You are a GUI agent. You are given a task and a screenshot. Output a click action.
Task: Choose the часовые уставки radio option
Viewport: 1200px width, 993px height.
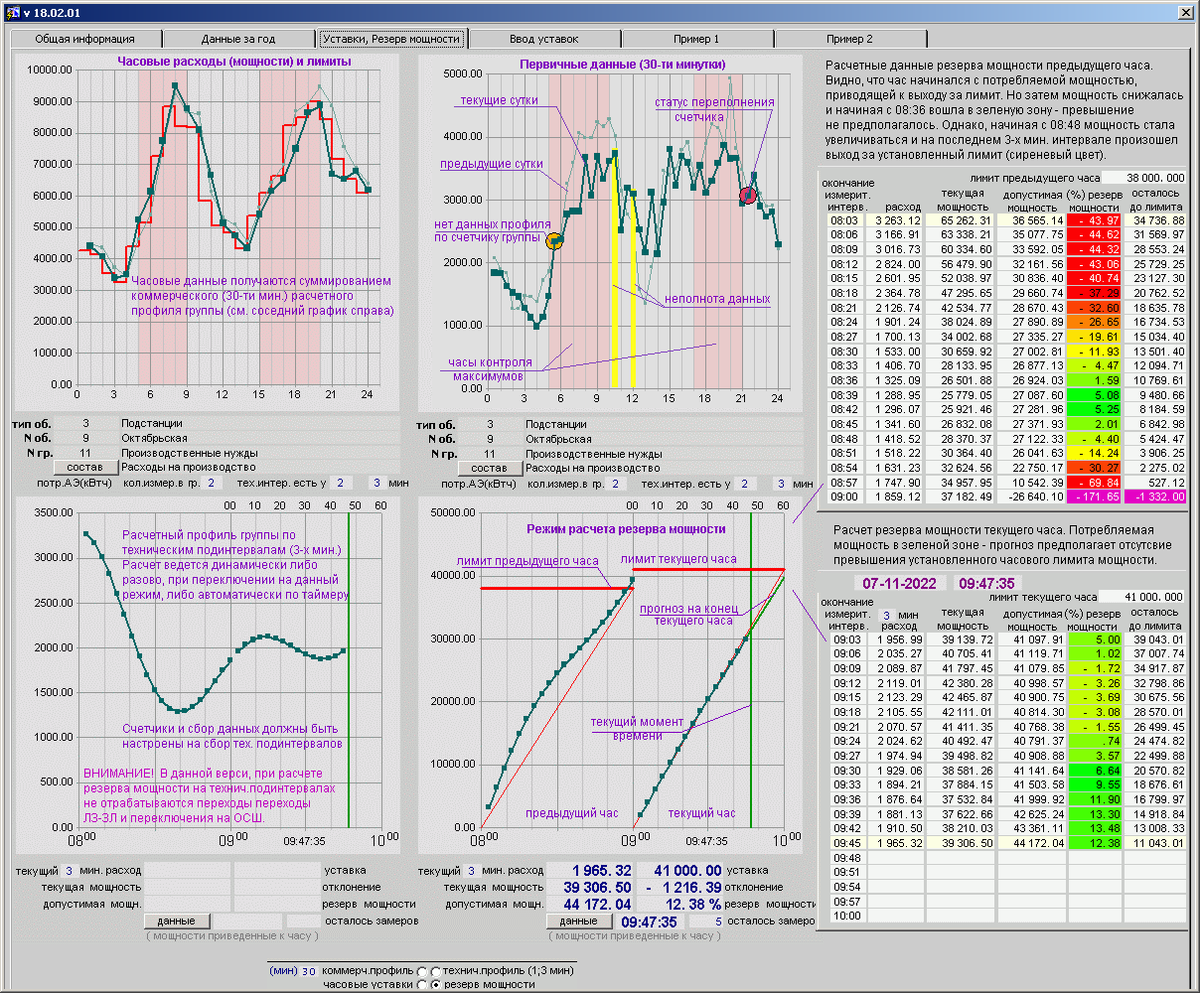[x=422, y=984]
